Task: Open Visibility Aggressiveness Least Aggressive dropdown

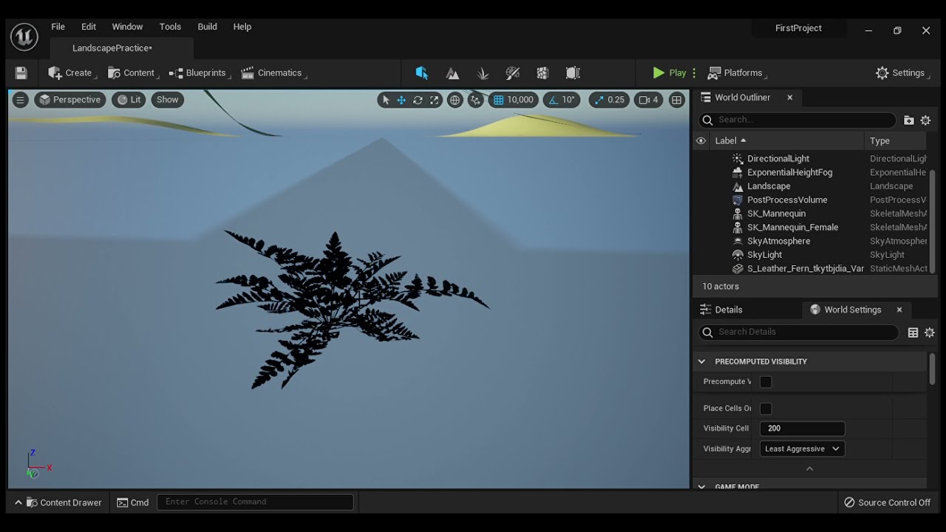Action: click(x=802, y=449)
